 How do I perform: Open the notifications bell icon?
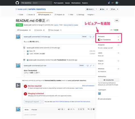[x=109, y=3]
